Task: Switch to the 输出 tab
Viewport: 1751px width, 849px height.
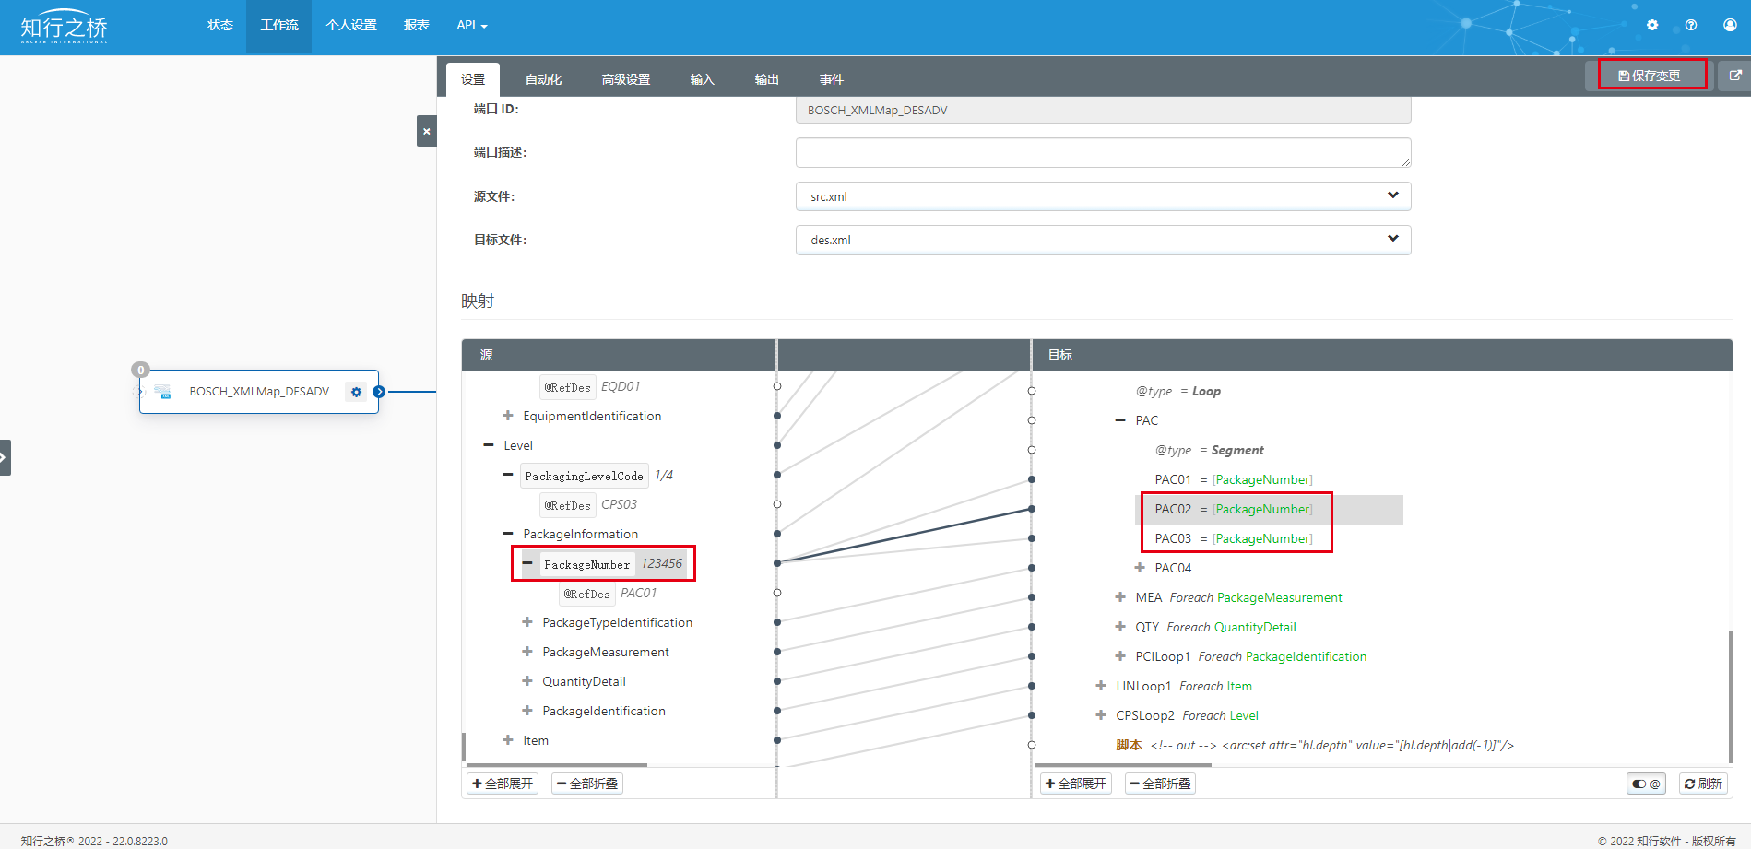Action: 767,79
